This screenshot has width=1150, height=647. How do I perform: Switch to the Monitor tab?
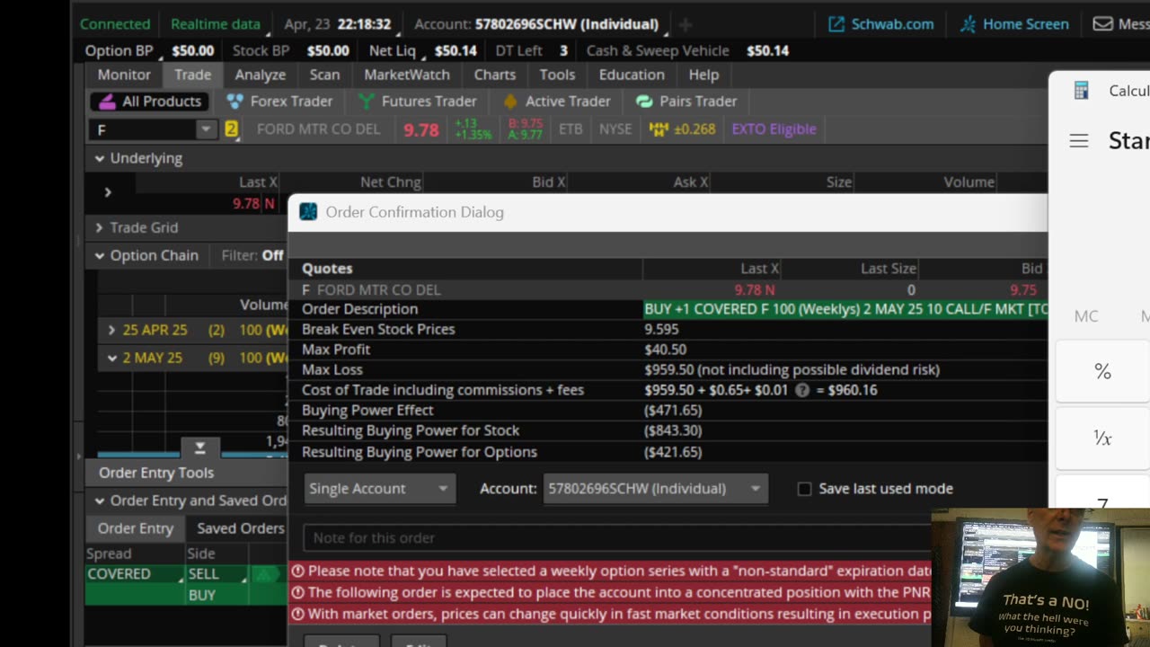[x=124, y=75]
